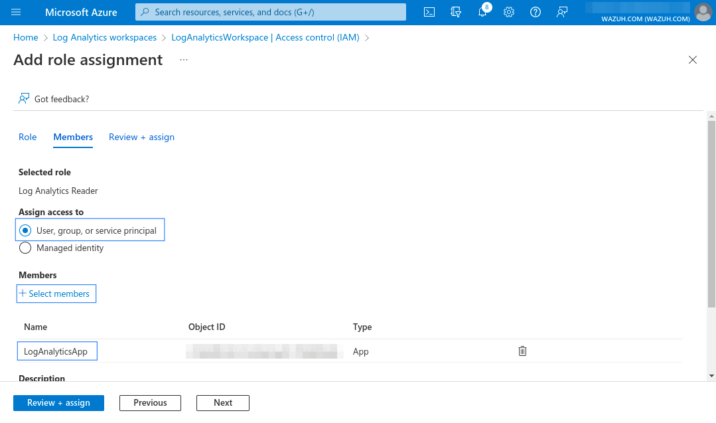This screenshot has height=423, width=716.
Task: Go to the Home breadcrumb
Action: pyautogui.click(x=26, y=37)
